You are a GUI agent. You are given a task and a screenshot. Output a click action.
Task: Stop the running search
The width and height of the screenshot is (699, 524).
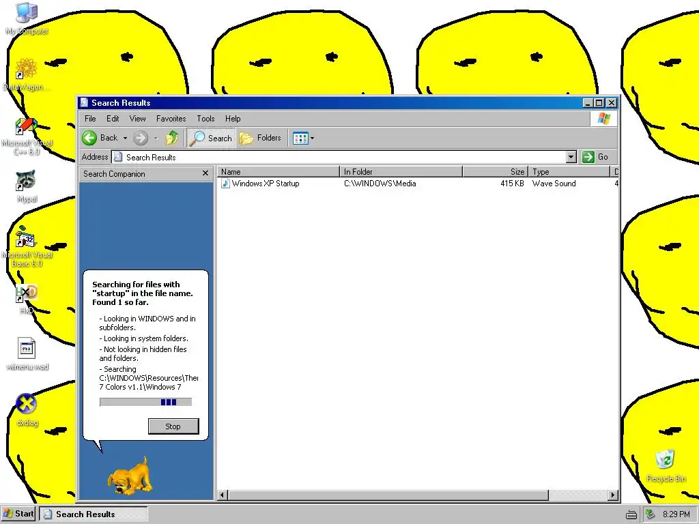[x=173, y=426]
